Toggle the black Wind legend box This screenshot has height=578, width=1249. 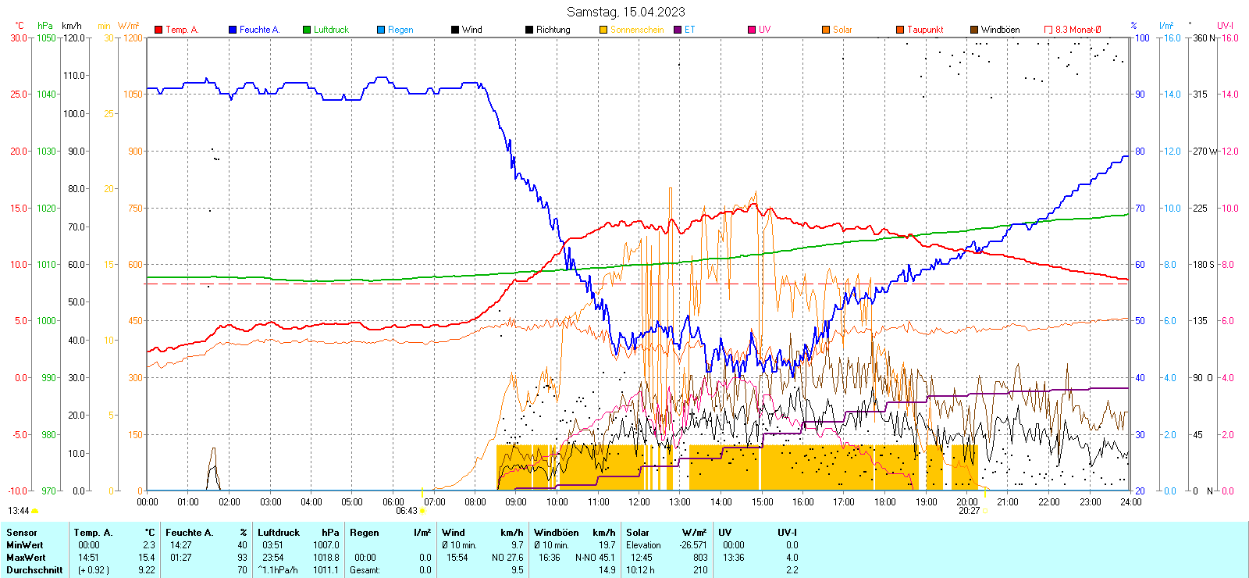[x=455, y=30]
